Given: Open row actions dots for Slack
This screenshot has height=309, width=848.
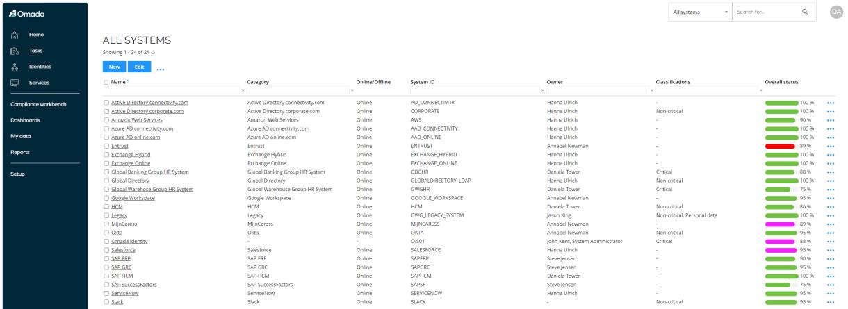Looking at the screenshot, I should pos(831,301).
